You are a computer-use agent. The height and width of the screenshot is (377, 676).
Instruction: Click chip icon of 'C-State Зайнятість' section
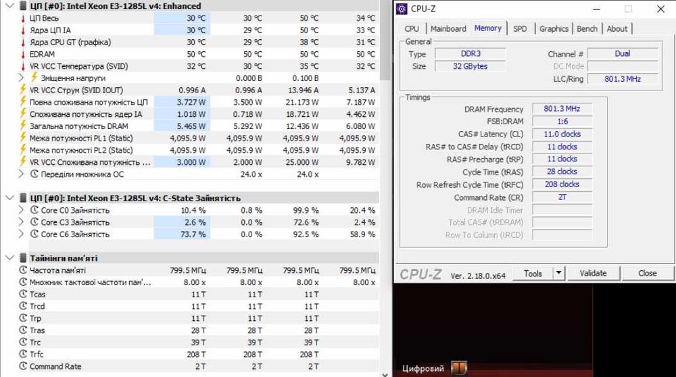[23, 198]
